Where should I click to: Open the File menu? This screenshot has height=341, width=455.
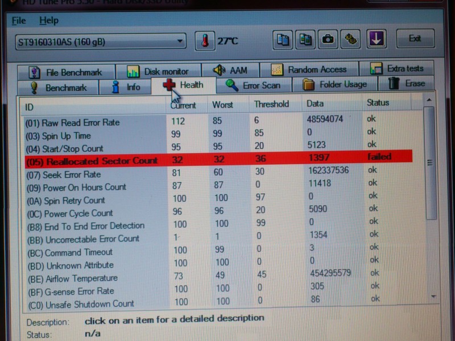tap(19, 20)
